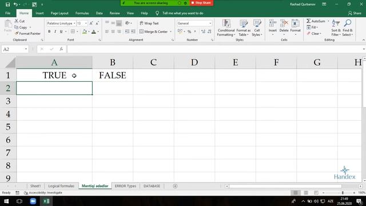Viewport: 366px width, 206px height.
Task: Paste clipboard contents into the sheet
Action: [7, 26]
